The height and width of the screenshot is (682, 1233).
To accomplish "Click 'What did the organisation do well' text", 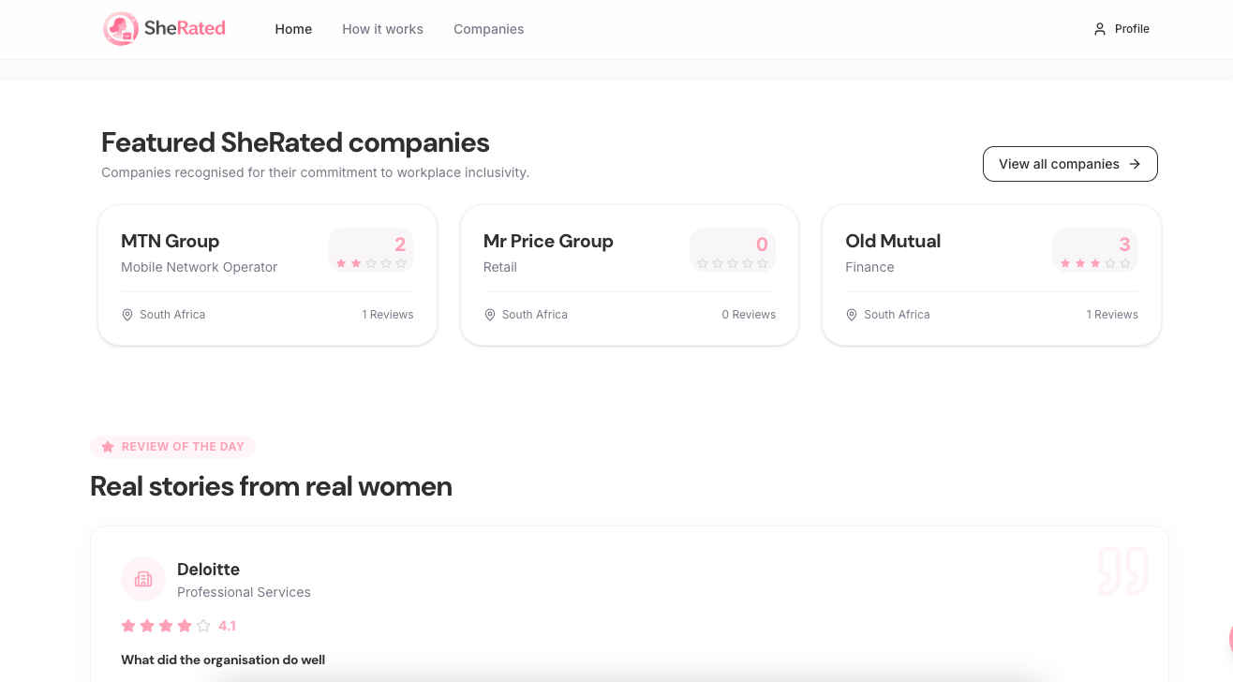I will tap(223, 660).
